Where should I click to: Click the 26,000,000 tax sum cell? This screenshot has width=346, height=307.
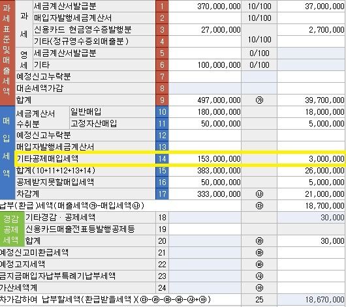[311, 170]
